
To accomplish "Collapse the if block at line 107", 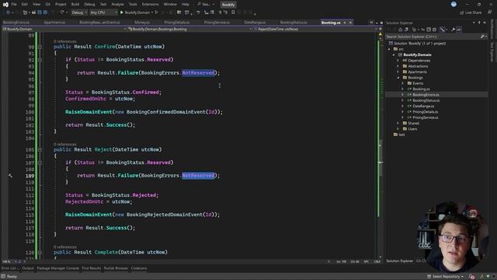I will pyautogui.click(x=40, y=163).
